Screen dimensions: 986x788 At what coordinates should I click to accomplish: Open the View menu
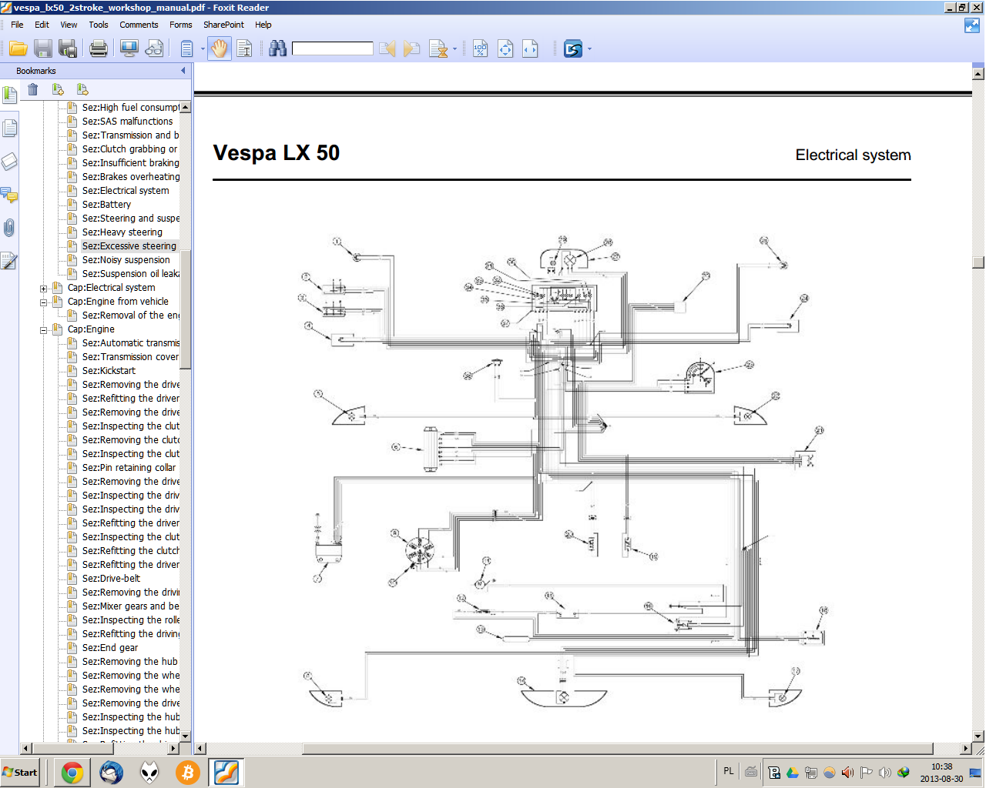(69, 25)
